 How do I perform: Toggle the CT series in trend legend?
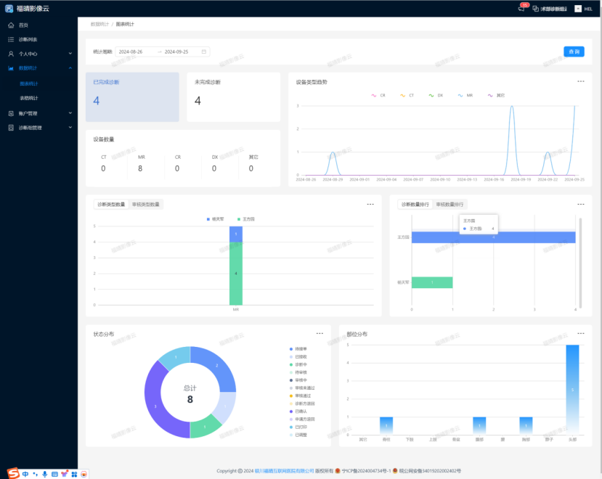click(x=407, y=95)
